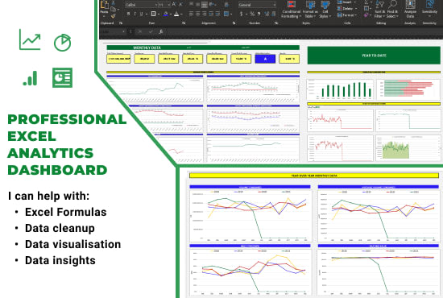This screenshot has width=443, height=298.
Task: Open the Find & Select menu
Action: point(392,10)
